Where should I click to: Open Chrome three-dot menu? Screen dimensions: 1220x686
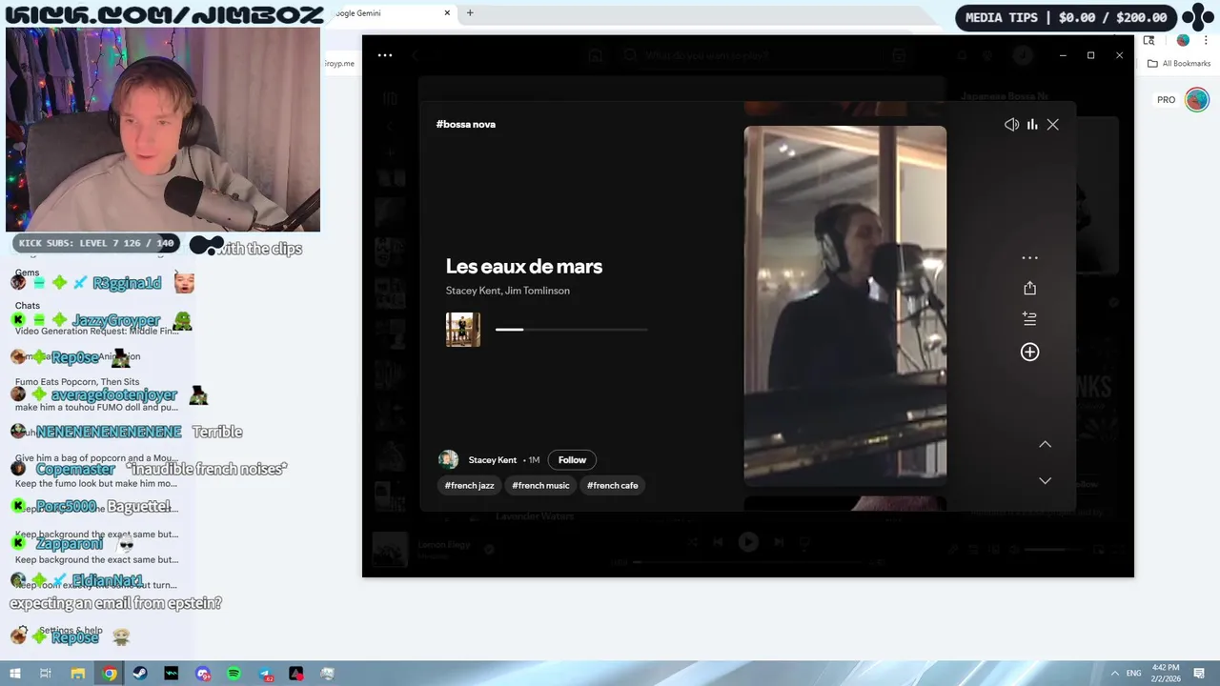click(1207, 40)
